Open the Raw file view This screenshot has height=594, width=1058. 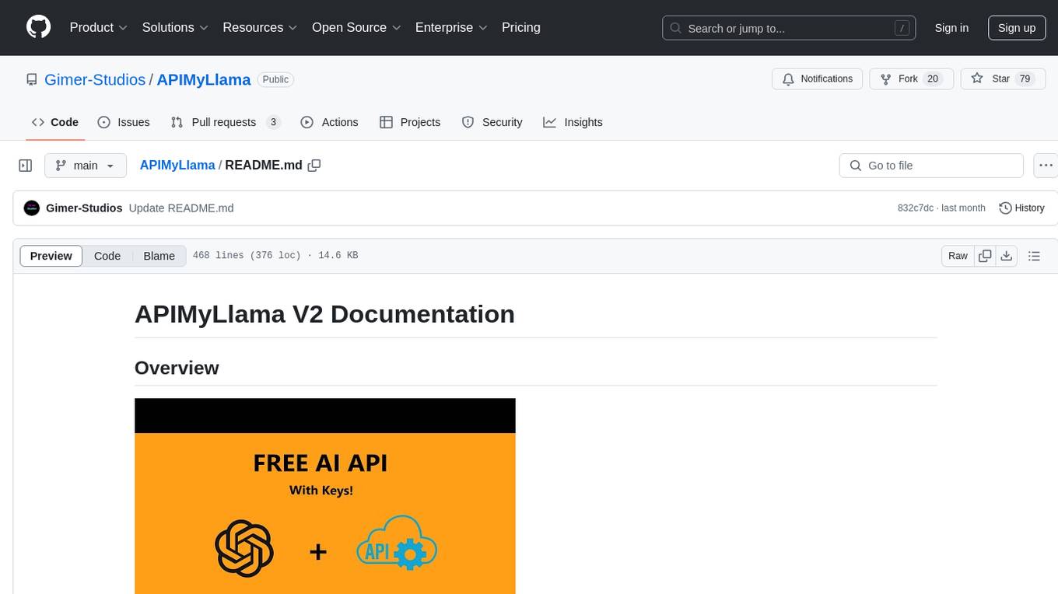958,256
